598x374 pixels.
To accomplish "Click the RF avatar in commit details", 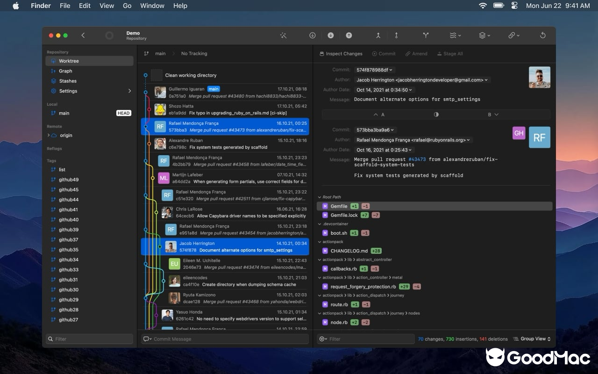I will (540, 137).
